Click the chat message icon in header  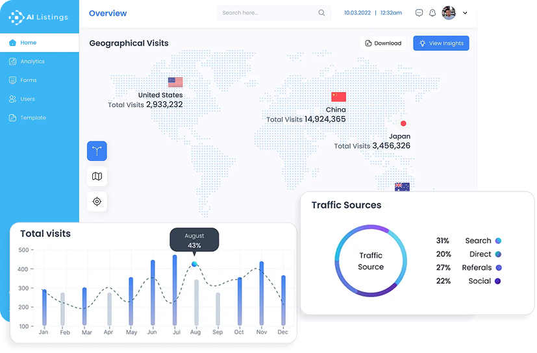(x=419, y=13)
